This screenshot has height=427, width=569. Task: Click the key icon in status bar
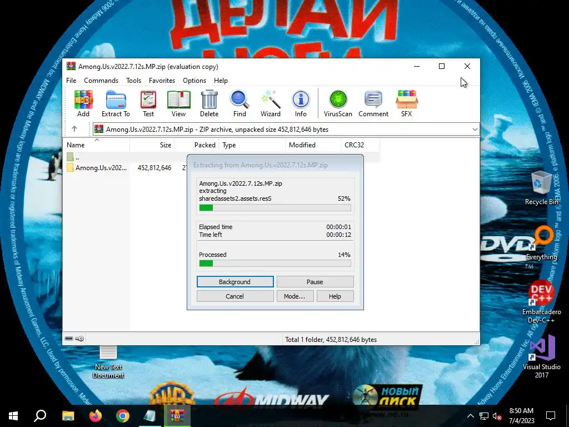tap(79, 339)
